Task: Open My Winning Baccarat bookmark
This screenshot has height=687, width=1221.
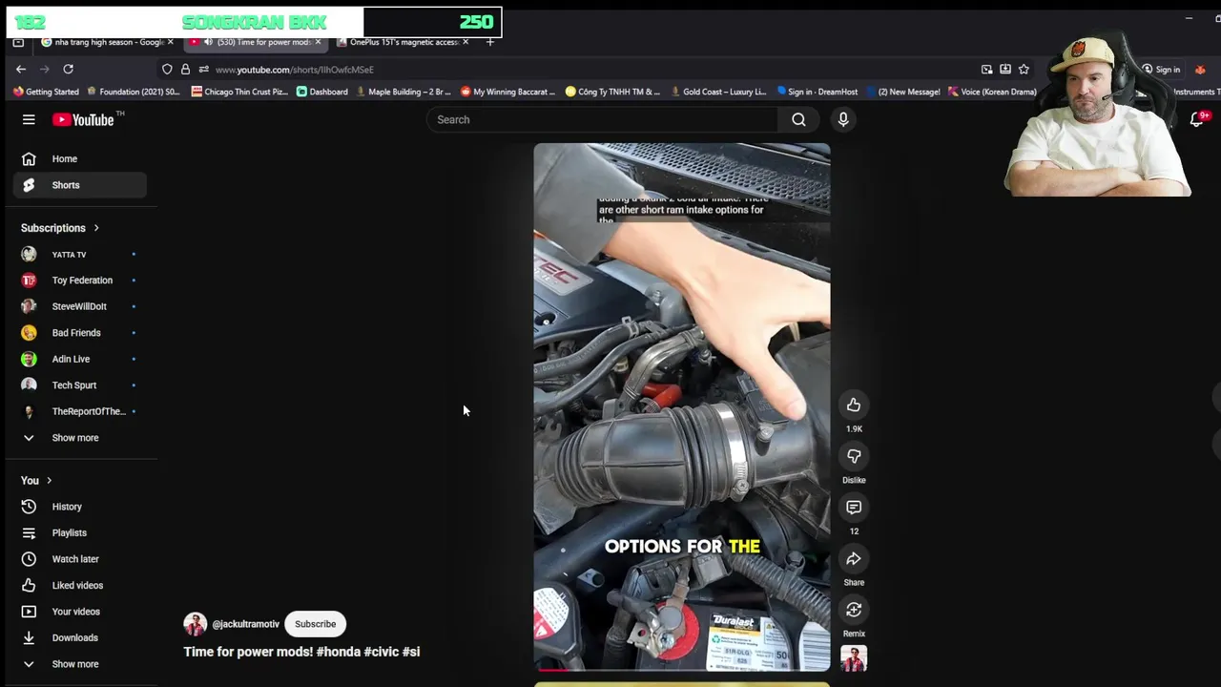Action: [x=507, y=92]
